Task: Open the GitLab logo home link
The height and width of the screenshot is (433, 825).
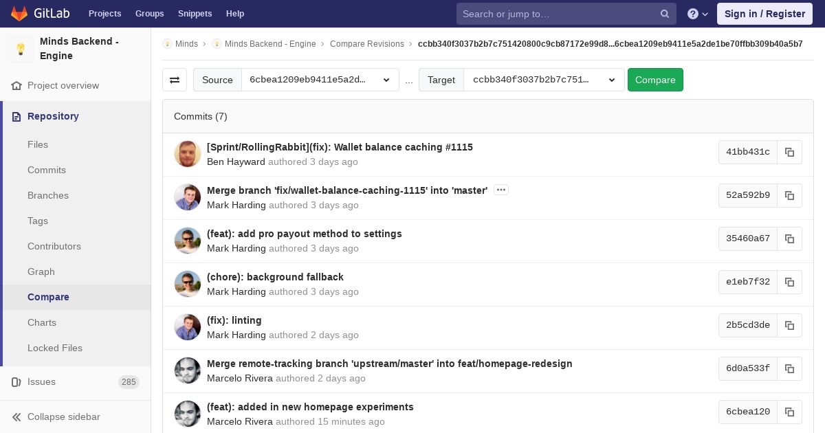Action: tap(41, 14)
